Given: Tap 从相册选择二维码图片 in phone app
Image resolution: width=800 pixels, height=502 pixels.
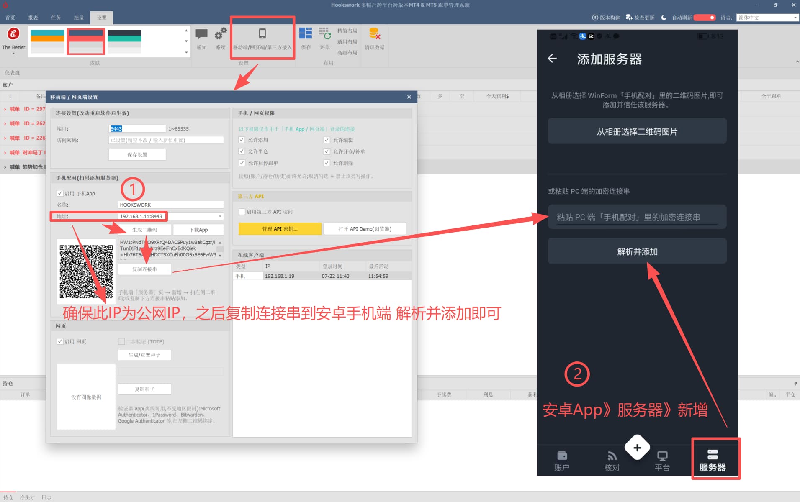Looking at the screenshot, I should [x=637, y=131].
